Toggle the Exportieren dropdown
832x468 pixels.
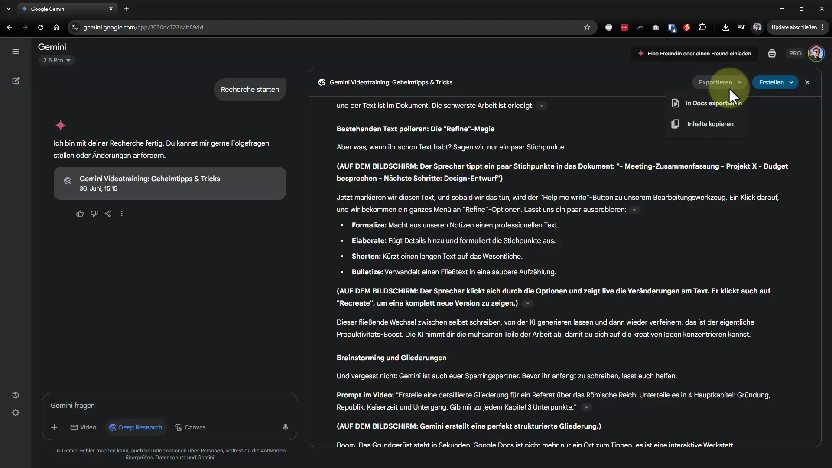[720, 82]
